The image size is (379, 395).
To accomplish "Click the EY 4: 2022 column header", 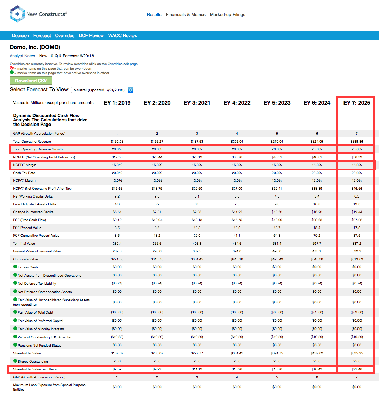I will tap(237, 103).
